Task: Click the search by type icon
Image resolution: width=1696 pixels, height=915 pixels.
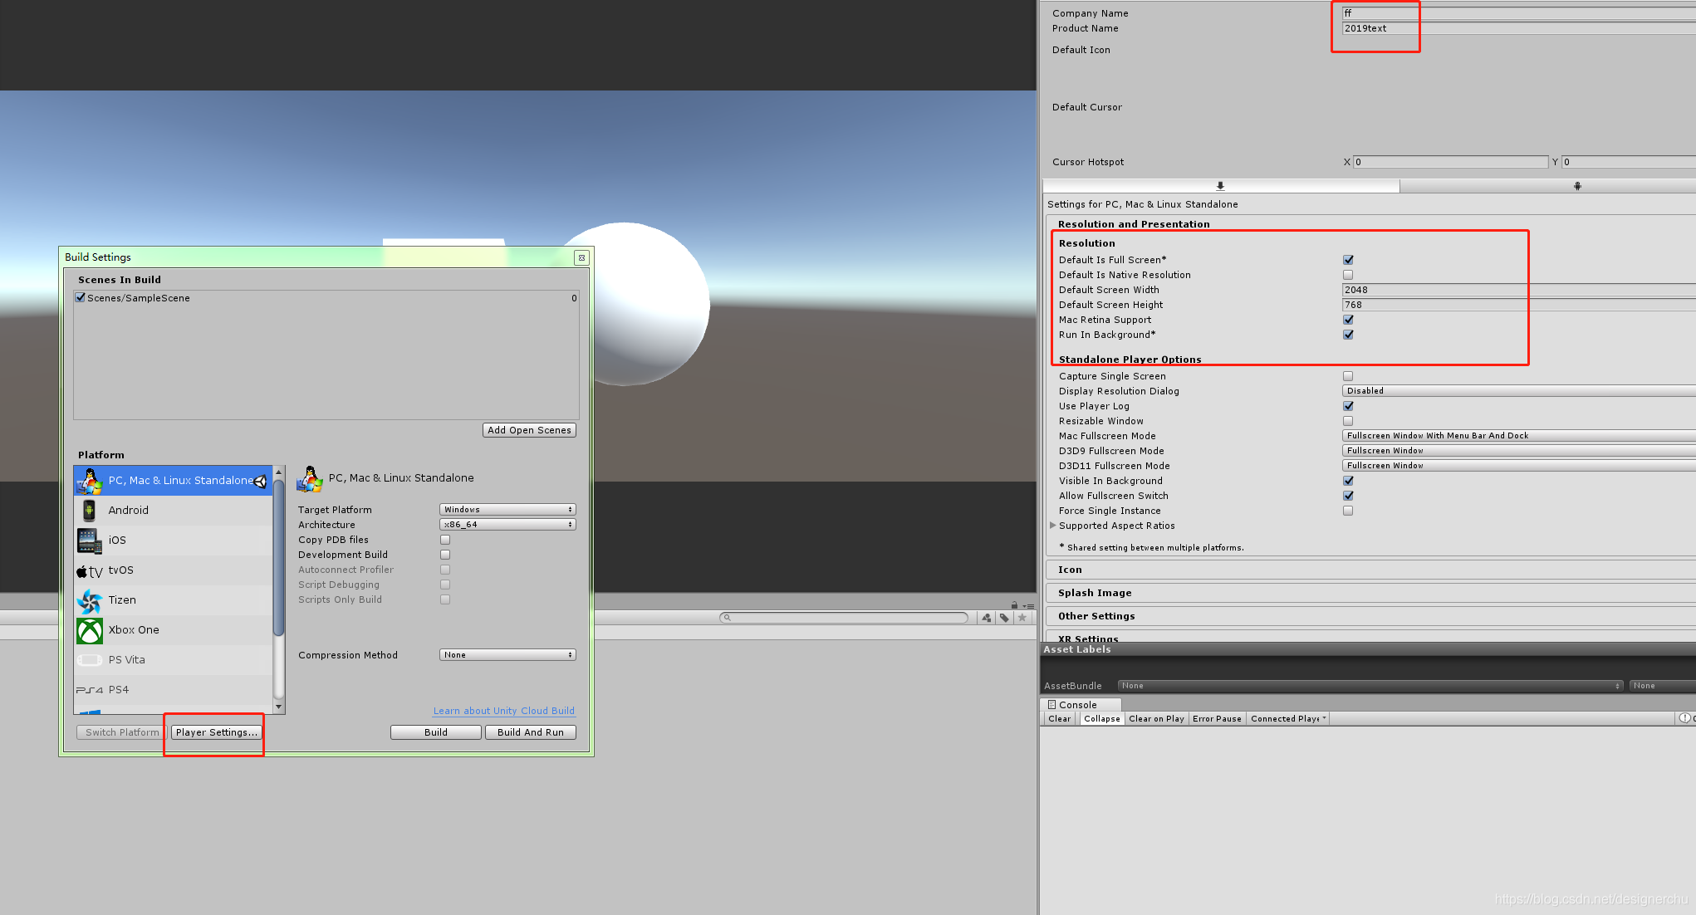Action: (x=987, y=618)
